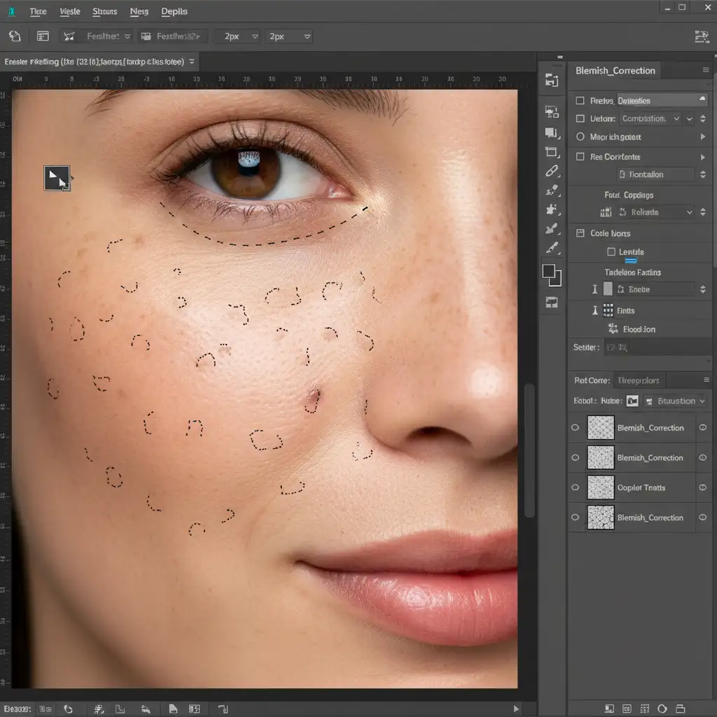Image resolution: width=717 pixels, height=717 pixels.
Task: Click the tool preset icon in options bar
Action: click(x=14, y=36)
